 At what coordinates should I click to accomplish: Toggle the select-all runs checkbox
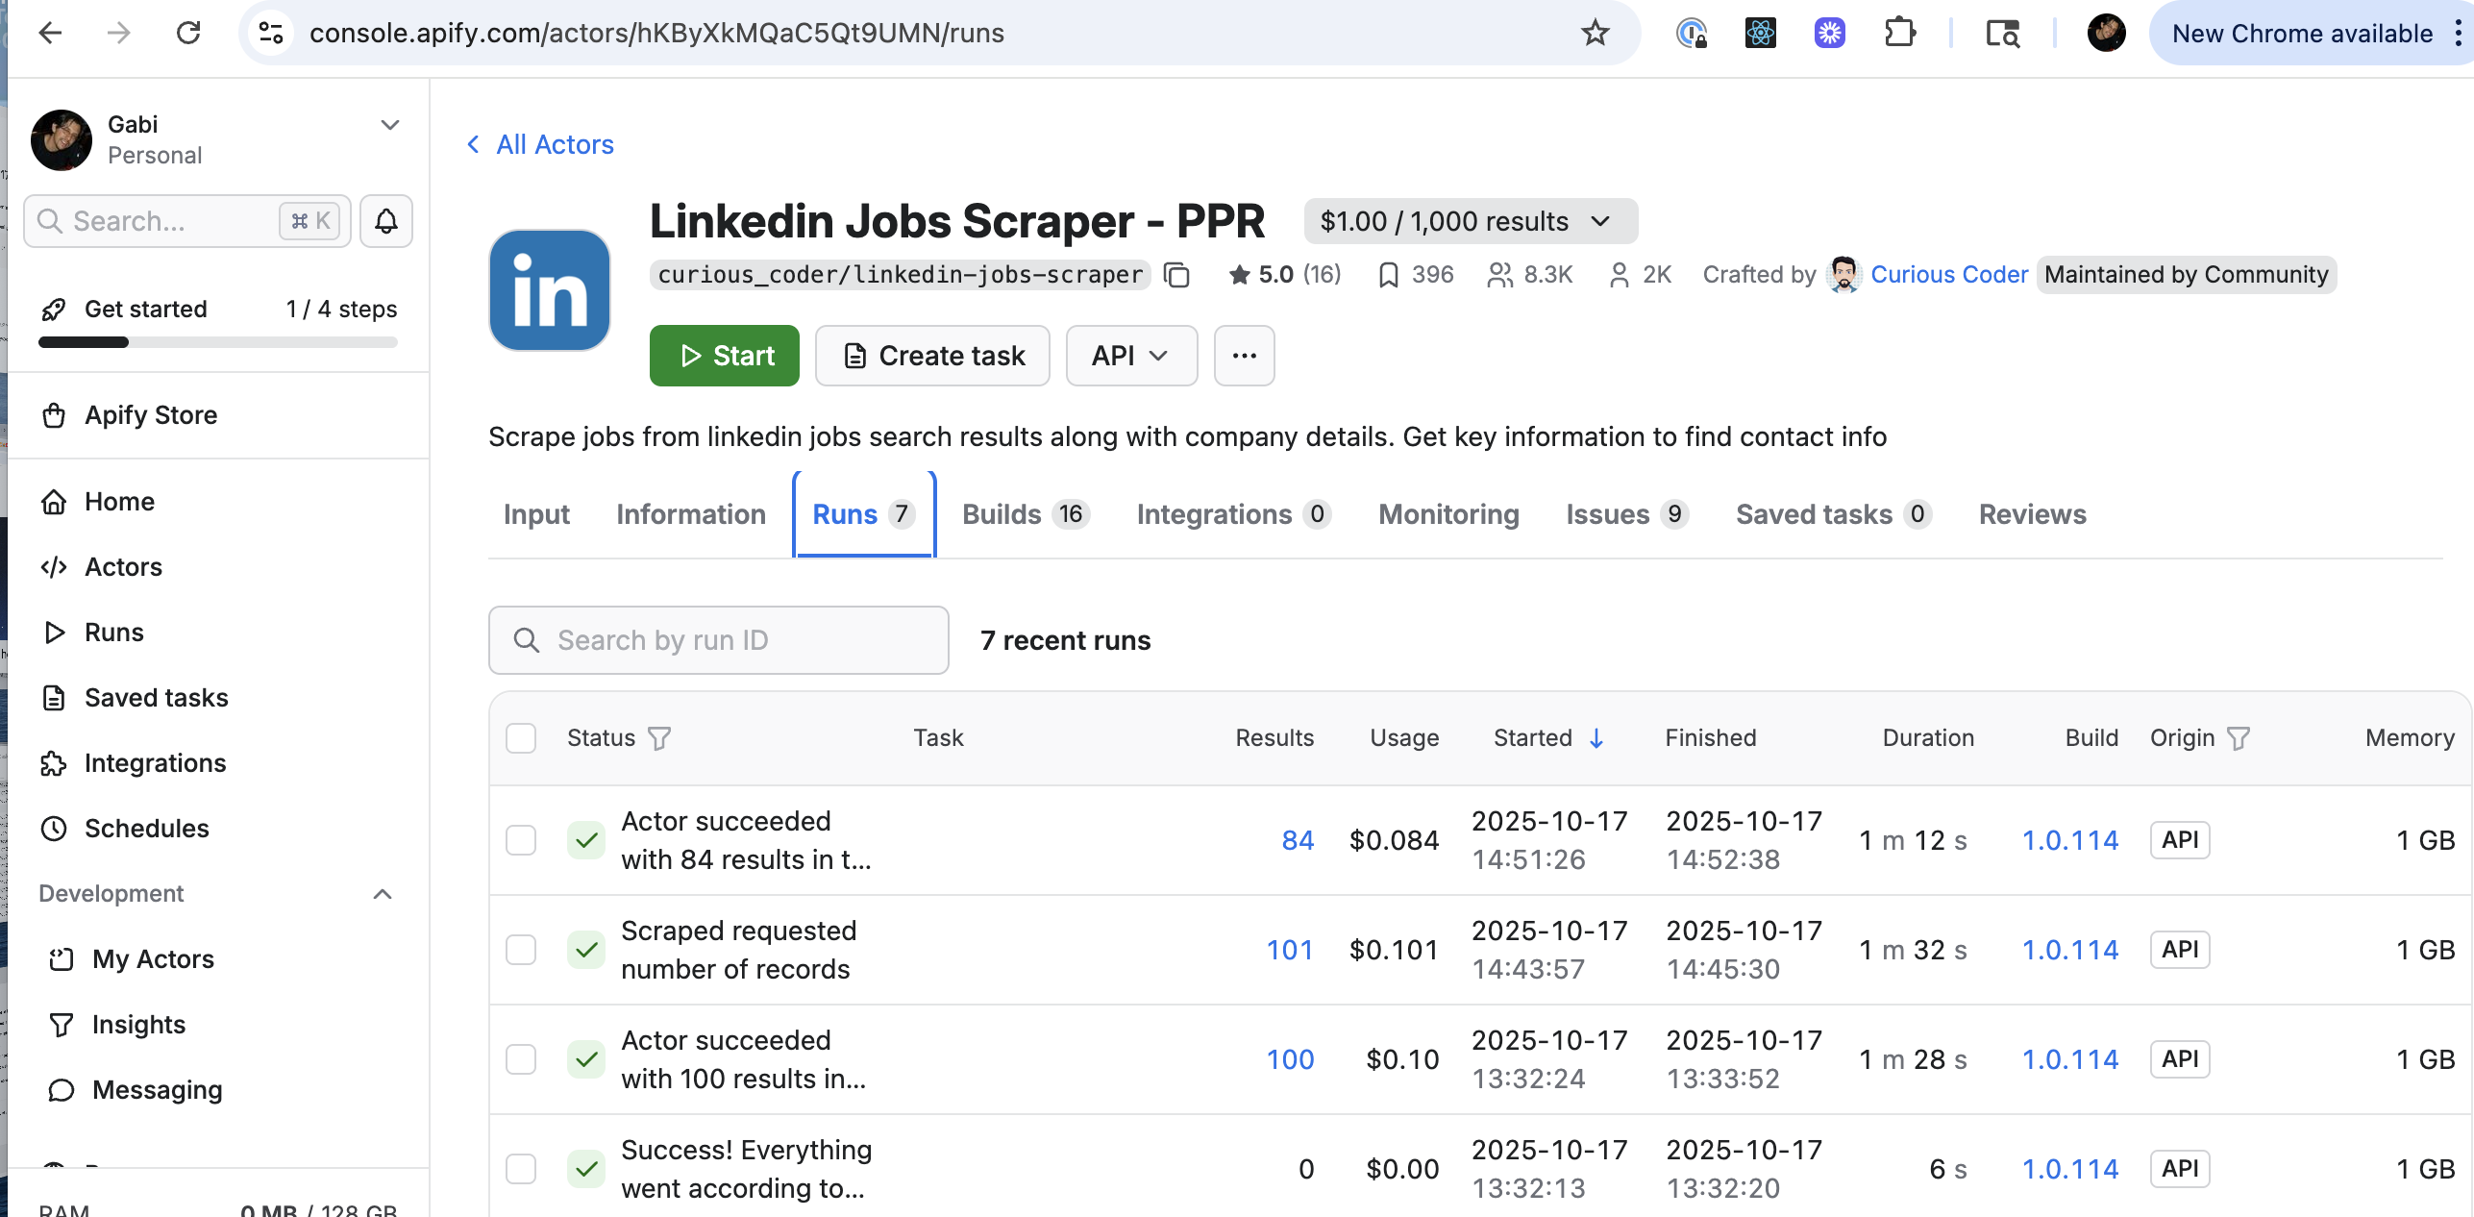click(x=521, y=738)
